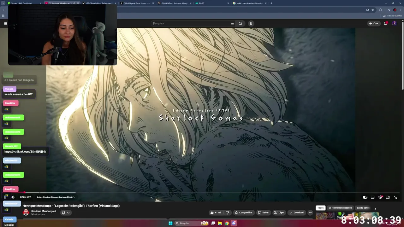This screenshot has width=404, height=227.
Task: Switch to theater mode in the player
Action: pyautogui.click(x=388, y=197)
